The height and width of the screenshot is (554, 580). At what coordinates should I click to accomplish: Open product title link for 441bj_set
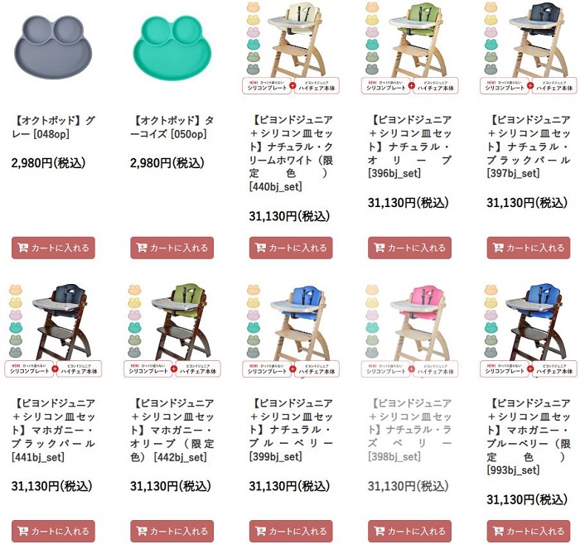click(53, 430)
